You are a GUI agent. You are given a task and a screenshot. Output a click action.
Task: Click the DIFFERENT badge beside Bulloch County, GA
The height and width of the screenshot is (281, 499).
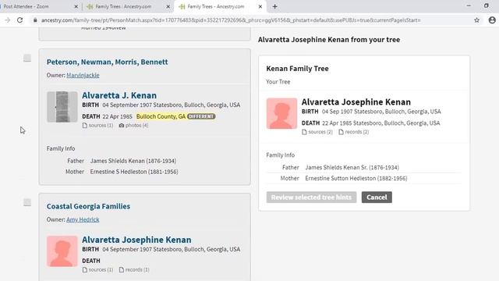click(x=201, y=116)
